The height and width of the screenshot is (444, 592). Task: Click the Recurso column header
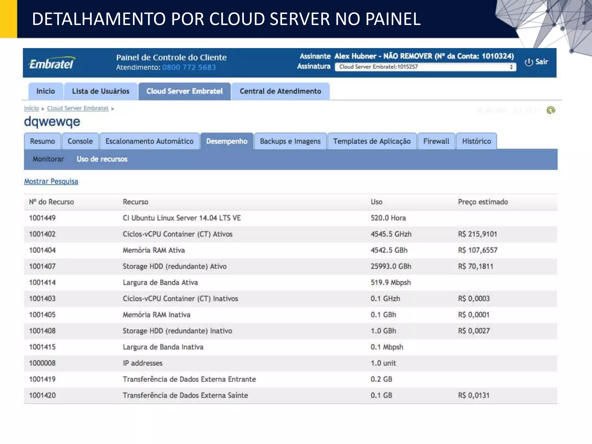pyautogui.click(x=136, y=202)
